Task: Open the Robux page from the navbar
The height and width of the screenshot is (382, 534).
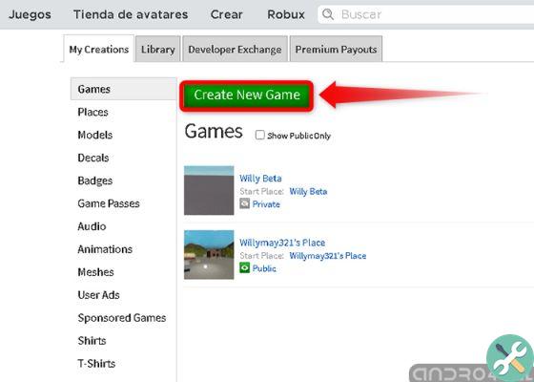Action: coord(286,14)
